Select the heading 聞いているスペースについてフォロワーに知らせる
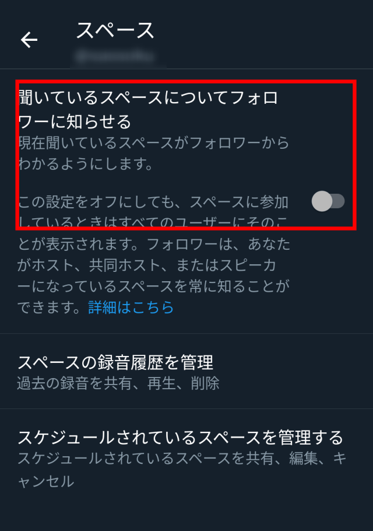373x531 pixels. tap(148, 109)
